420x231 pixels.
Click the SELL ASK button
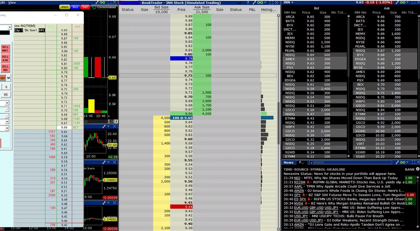(x=5, y=58)
